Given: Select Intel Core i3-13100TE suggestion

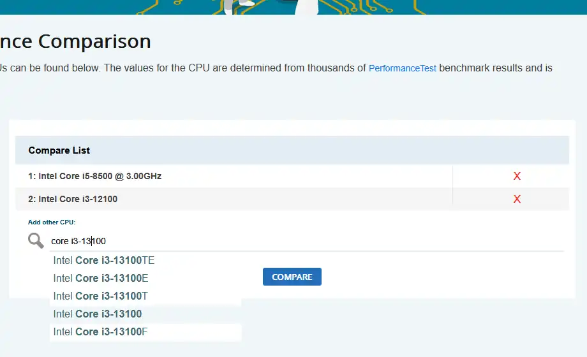Looking at the screenshot, I should click(x=104, y=260).
